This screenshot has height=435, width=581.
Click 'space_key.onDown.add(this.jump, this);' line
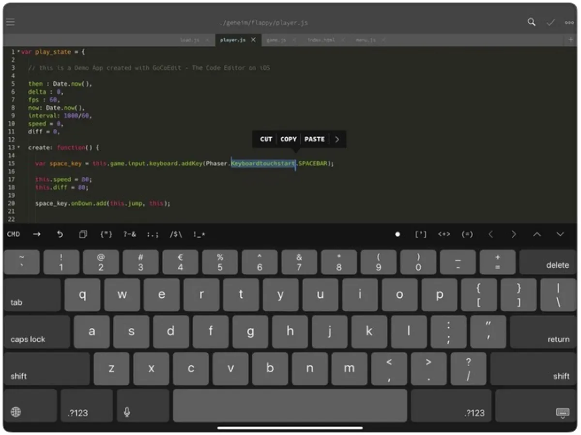[x=103, y=203]
